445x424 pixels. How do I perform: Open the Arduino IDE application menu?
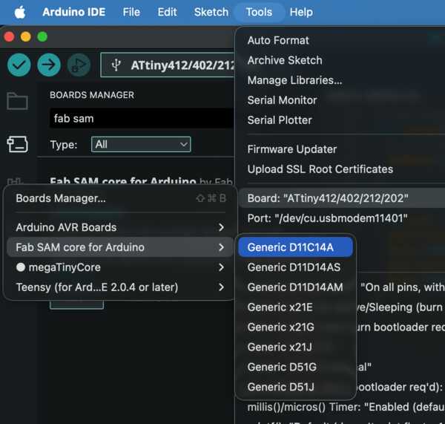(x=74, y=12)
